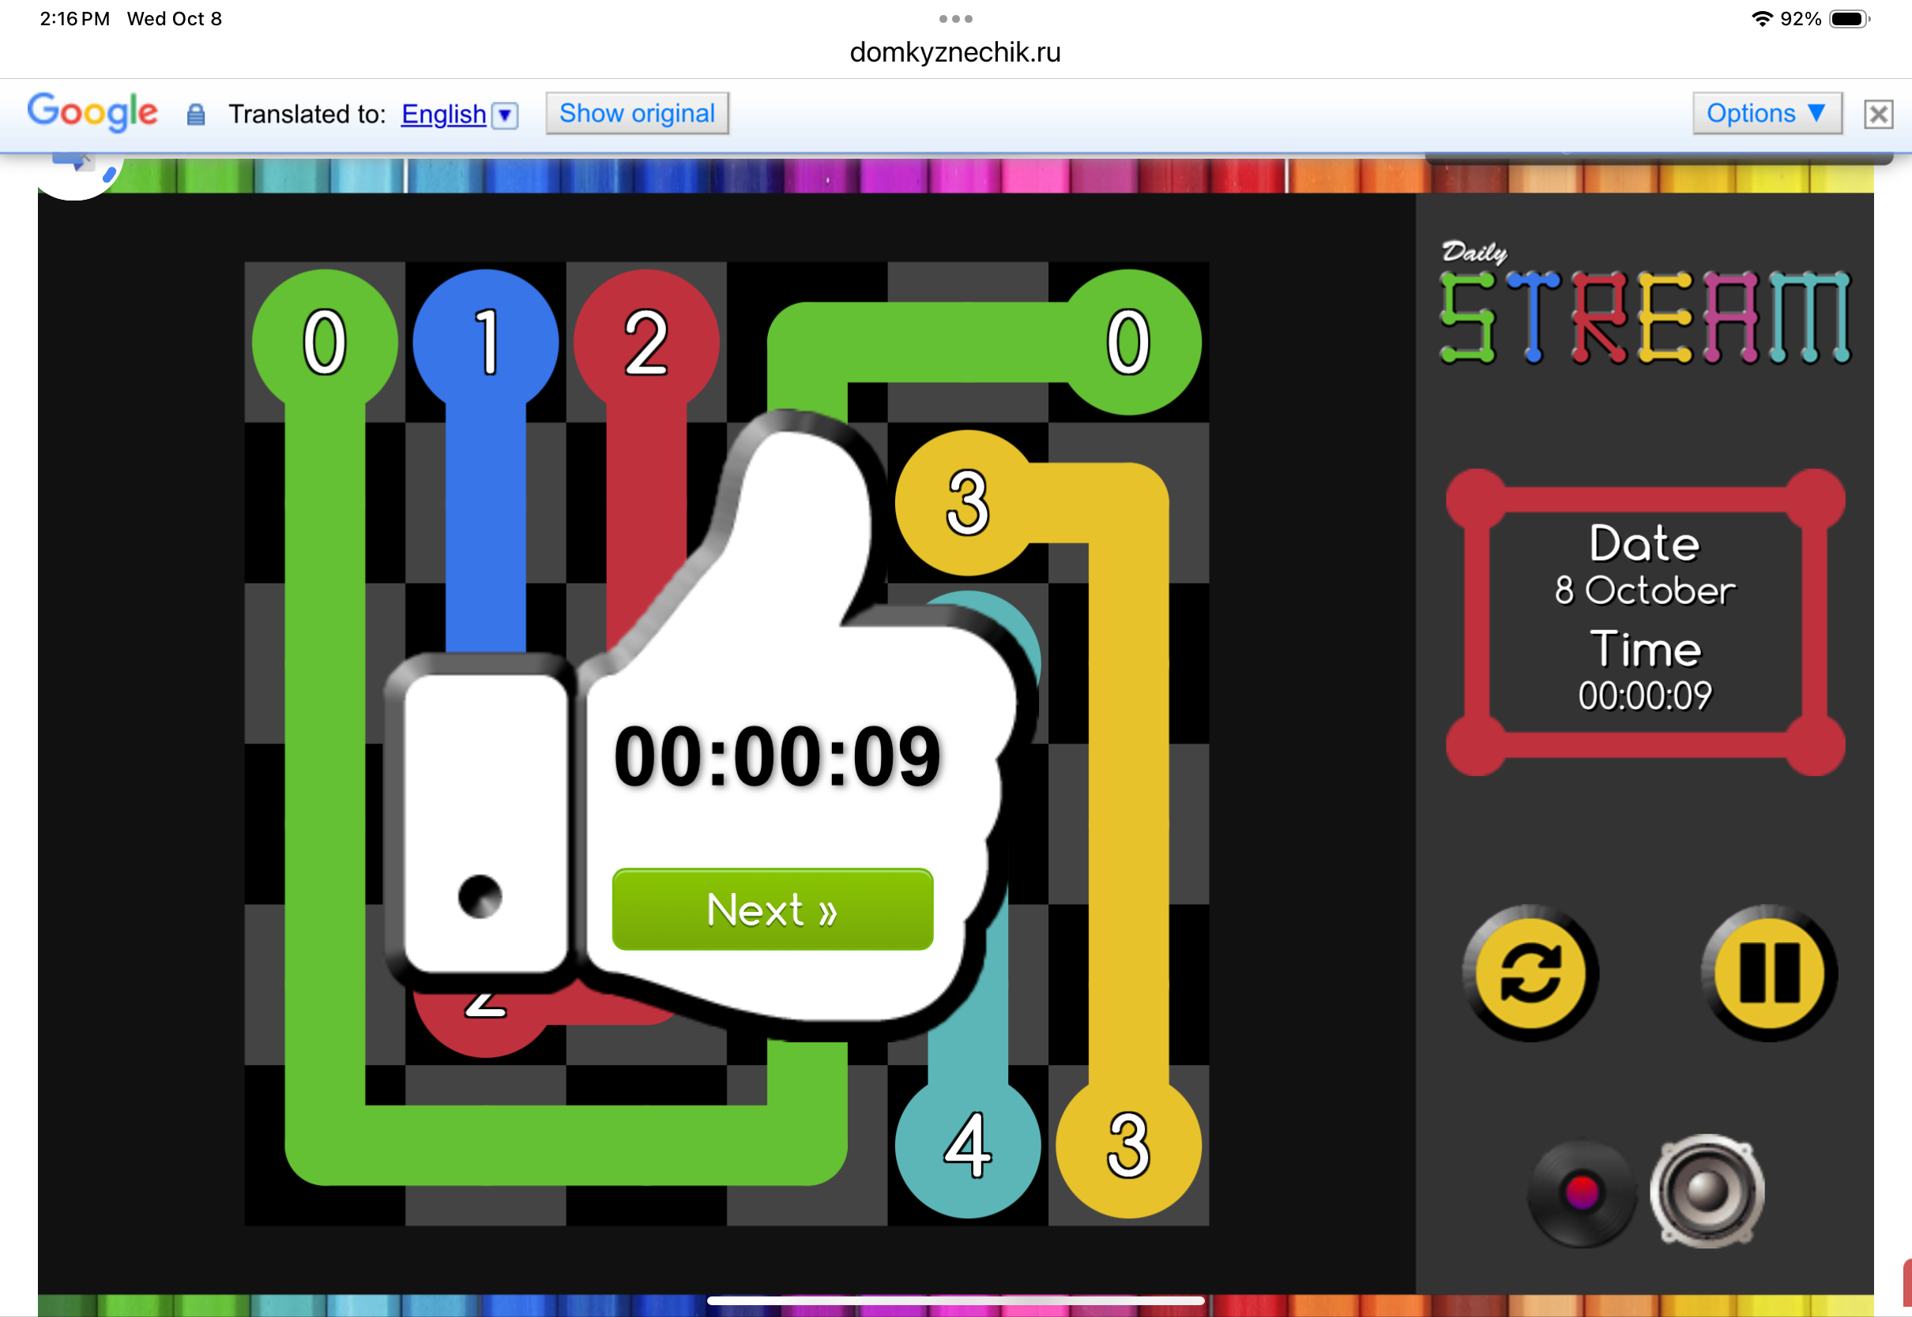The height and width of the screenshot is (1317, 1912).
Task: Click the domkyznechik.ru address bar
Action: 955,52
